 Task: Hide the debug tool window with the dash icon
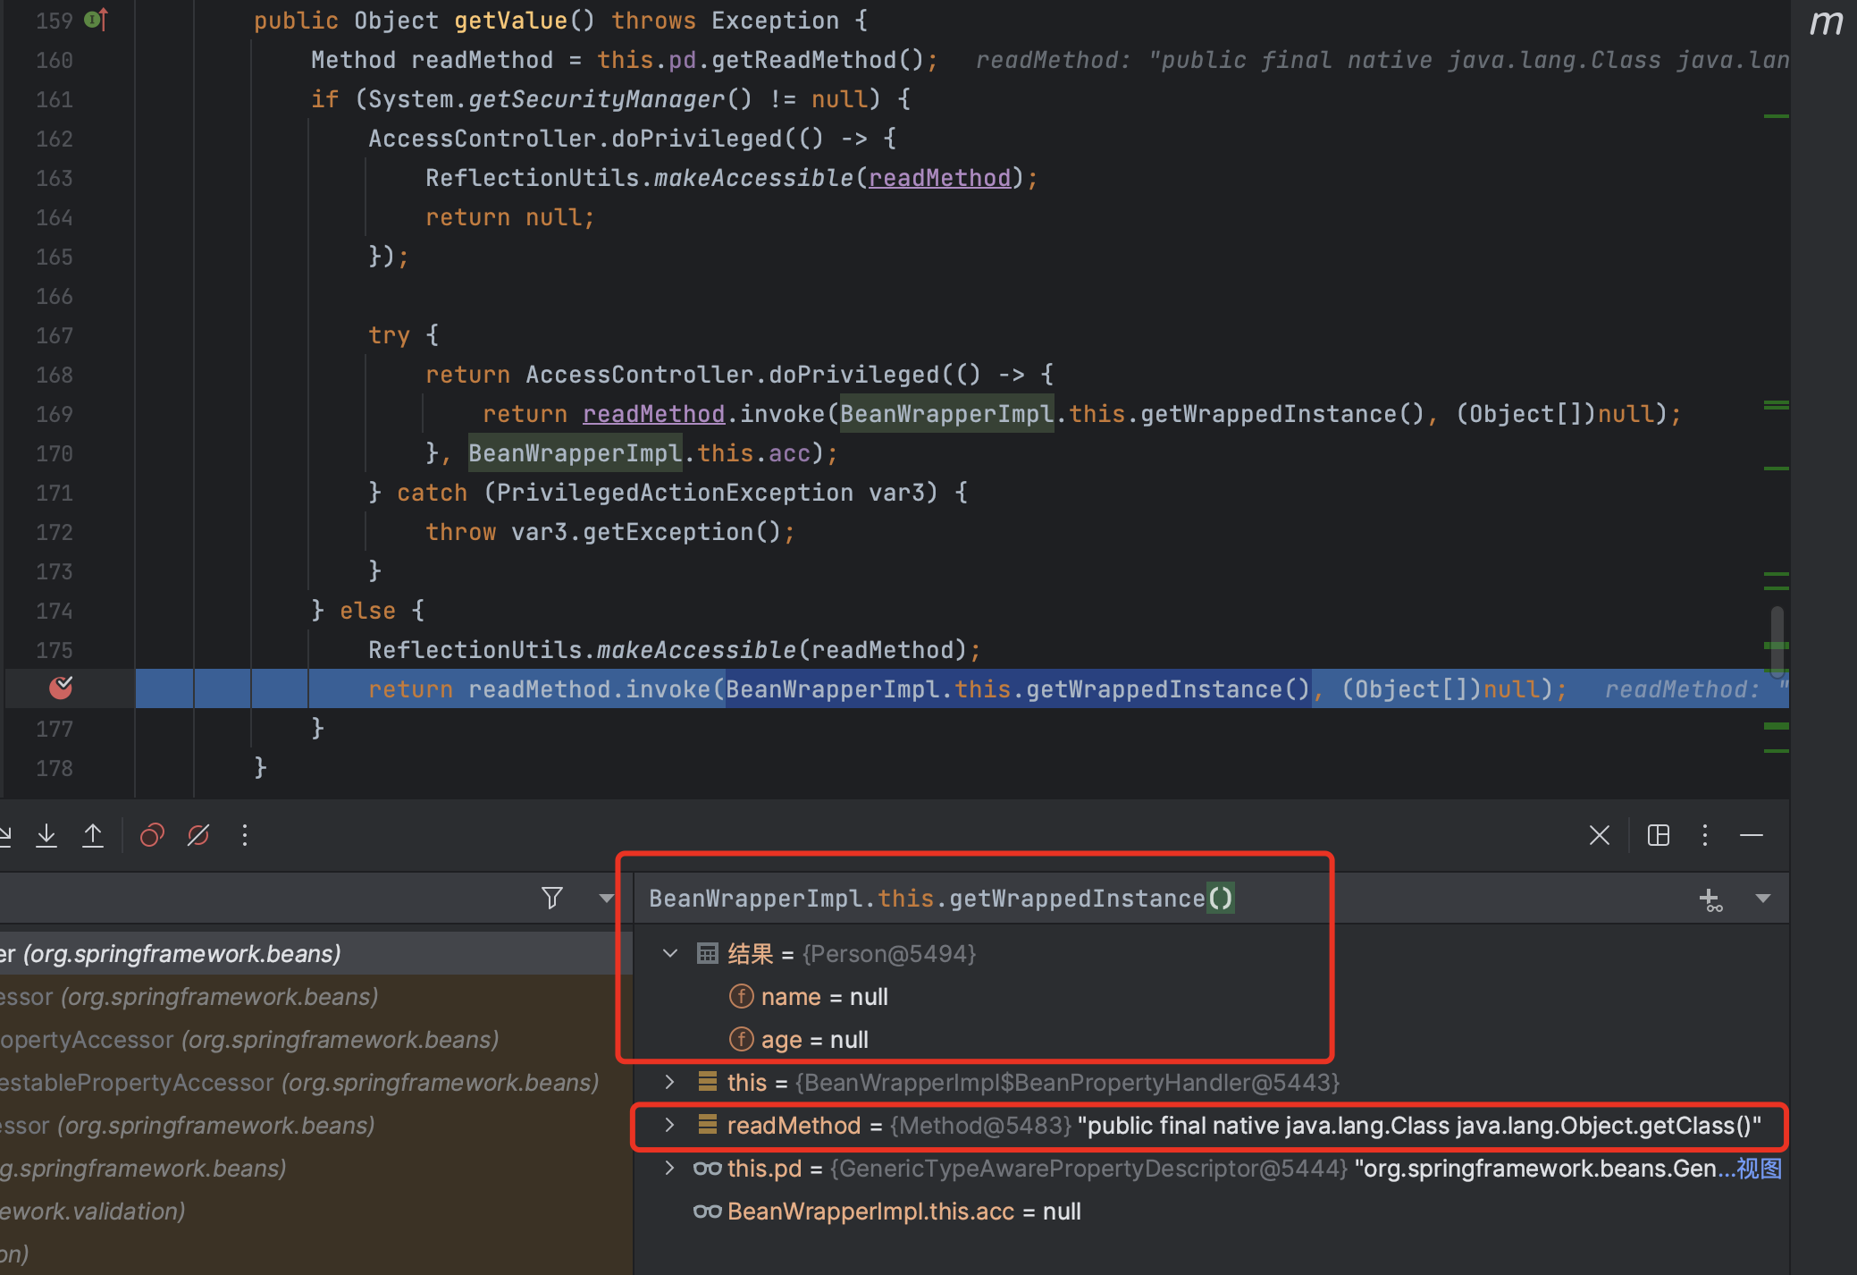1752,835
